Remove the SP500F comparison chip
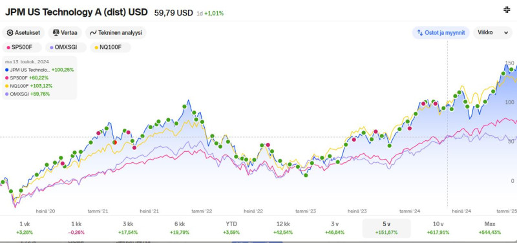 coord(22,47)
